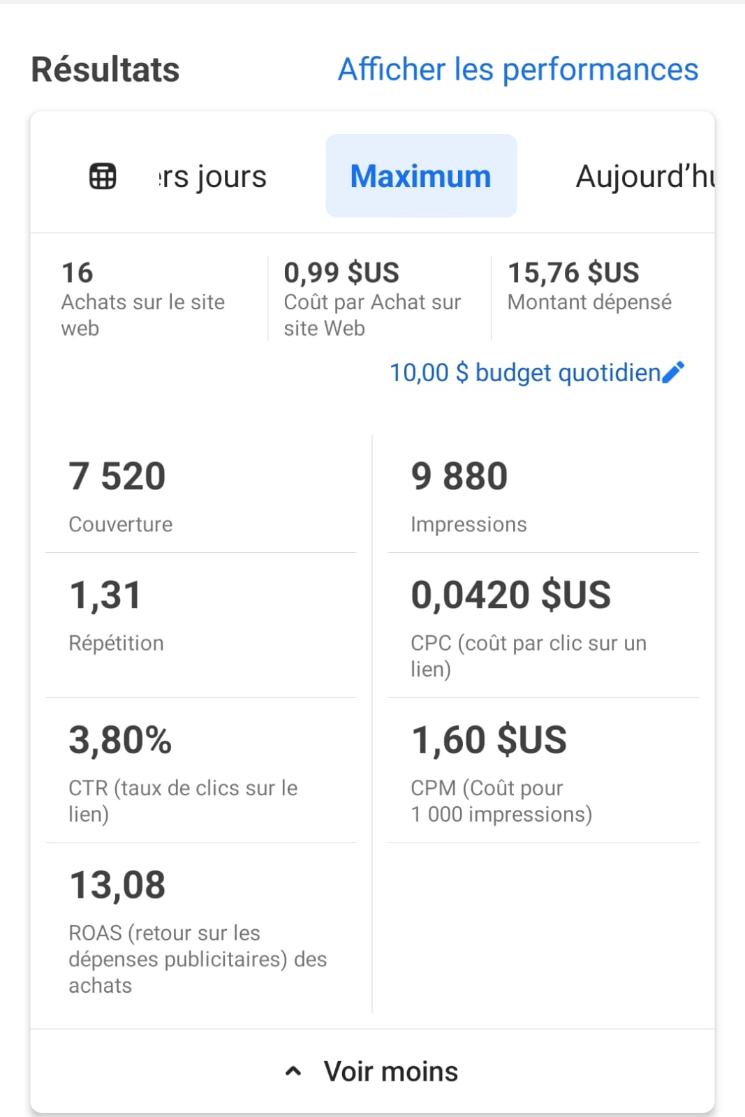Tap the Impressions 9 880 card
The height and width of the screenshot is (1117, 745).
[x=543, y=494]
